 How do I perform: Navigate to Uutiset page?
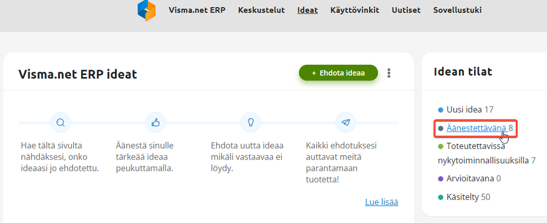[406, 10]
